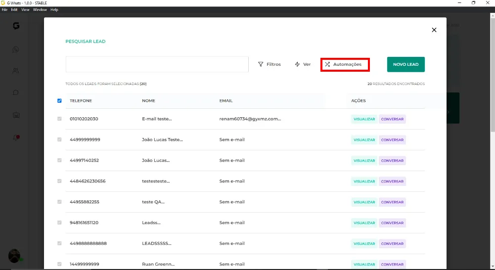Open the Filtros filter option
Viewport: 495px width, 270px height.
pyautogui.click(x=270, y=64)
